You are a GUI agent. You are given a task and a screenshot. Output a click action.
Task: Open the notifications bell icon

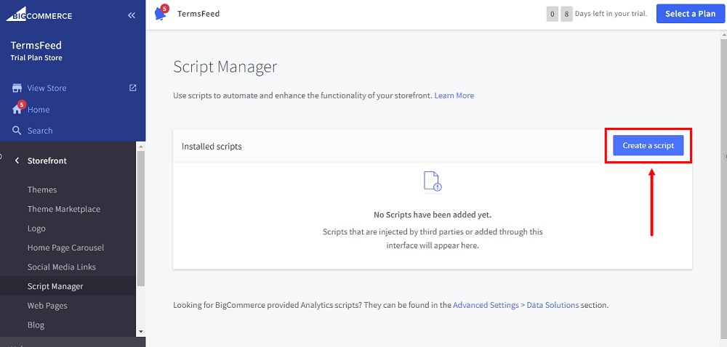click(x=161, y=13)
